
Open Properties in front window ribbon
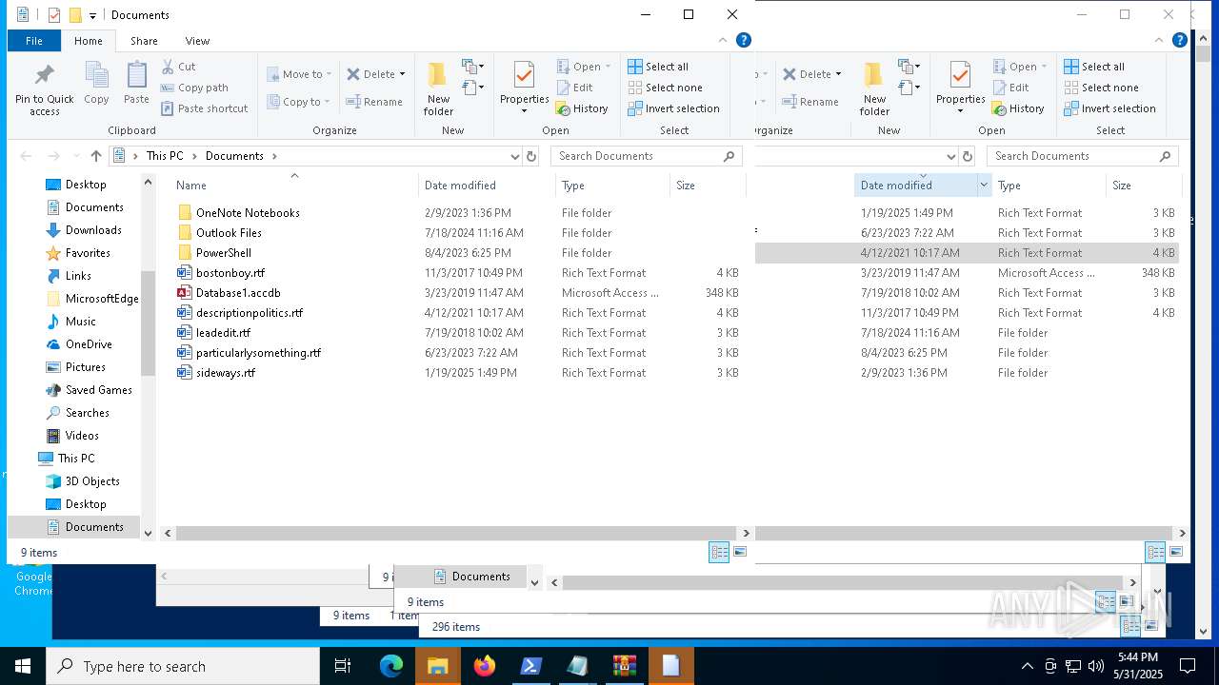525,88
